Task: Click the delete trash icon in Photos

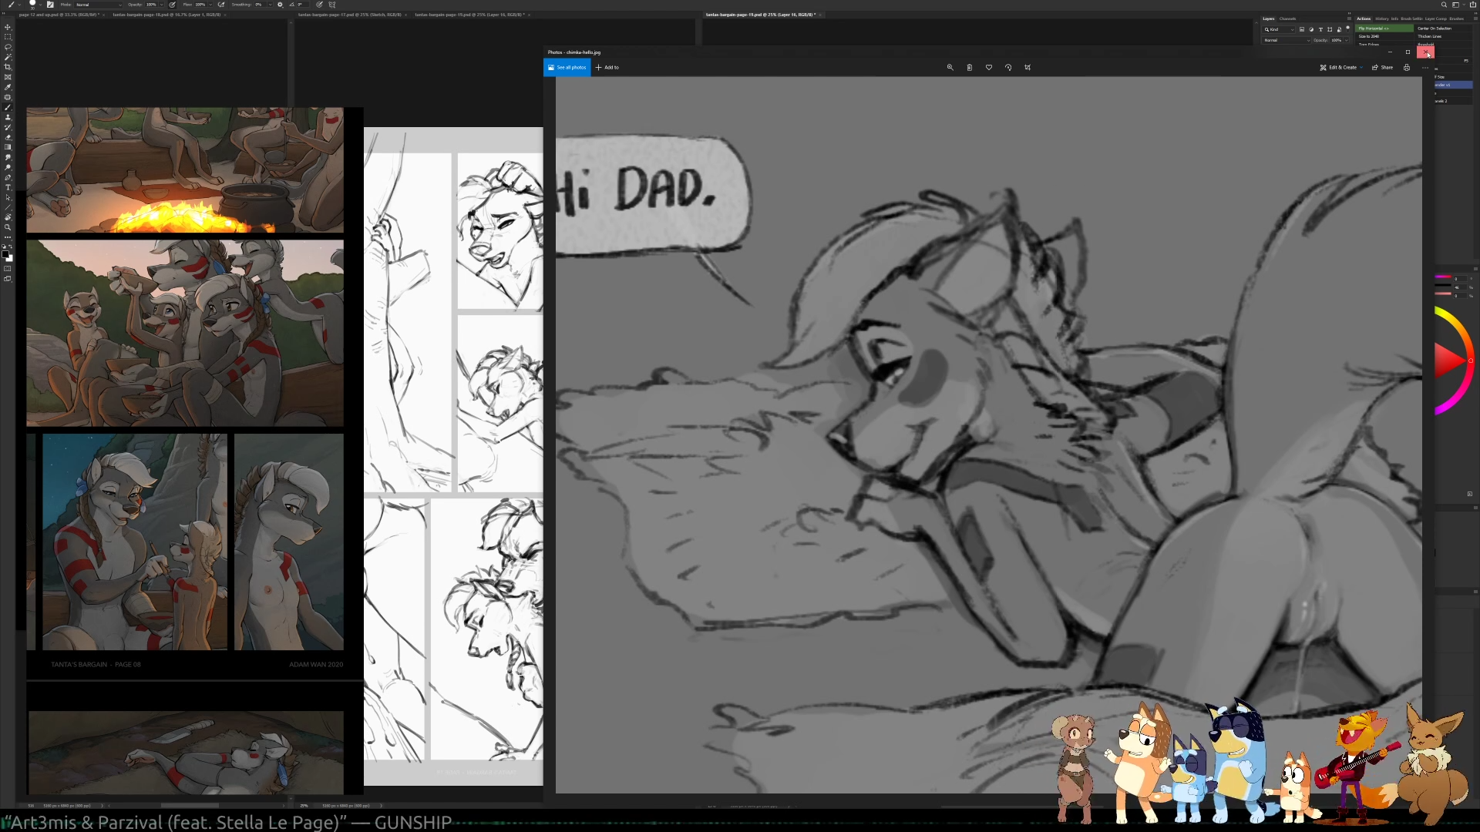Action: [x=969, y=68]
